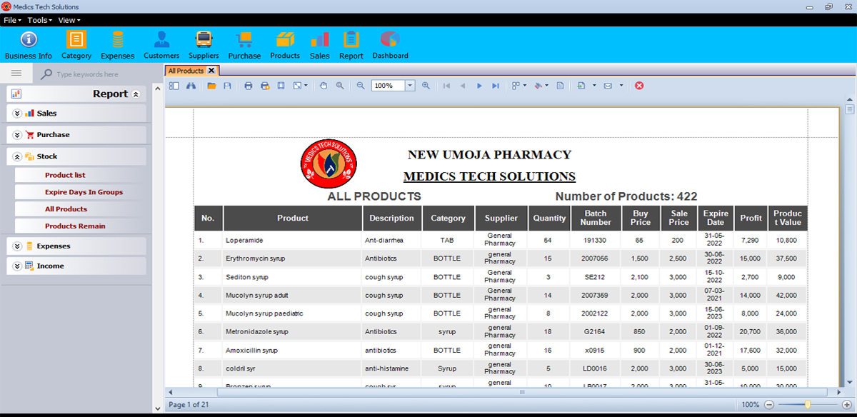Click the sidebar scroll down arrow
The height and width of the screenshot is (417, 857).
(158, 409)
